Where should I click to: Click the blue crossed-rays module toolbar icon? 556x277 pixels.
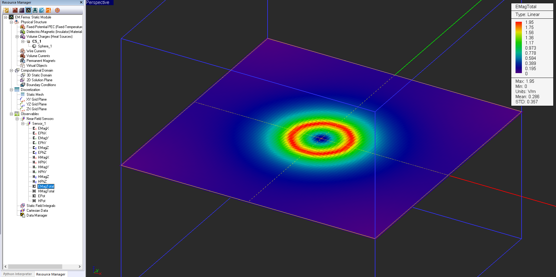coord(42,10)
